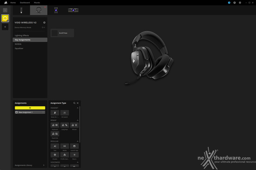This screenshot has width=256, height=170.
Task: Expand the profile sidebar arrow
Action: click(x=5, y=10)
